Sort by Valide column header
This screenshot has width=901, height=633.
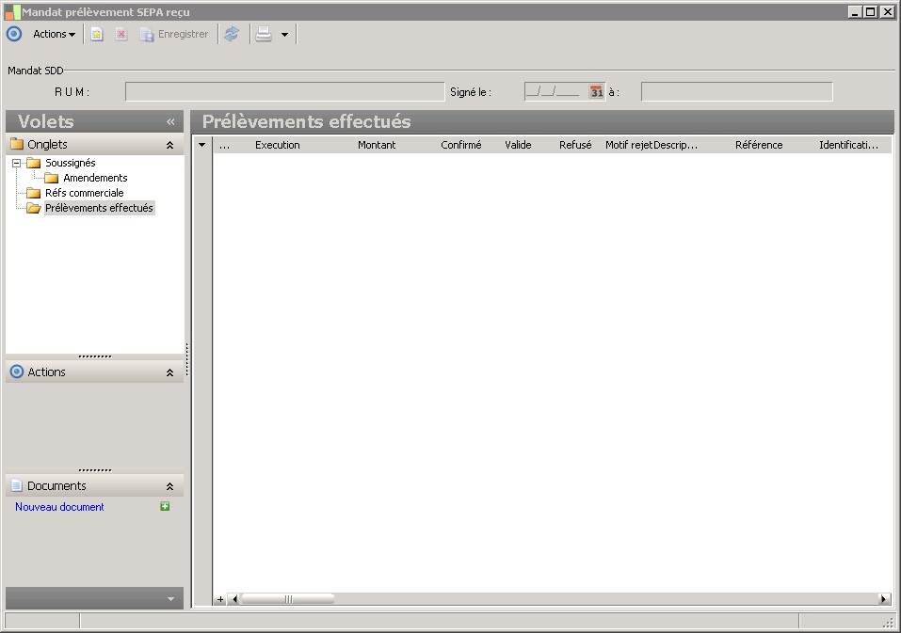click(518, 145)
